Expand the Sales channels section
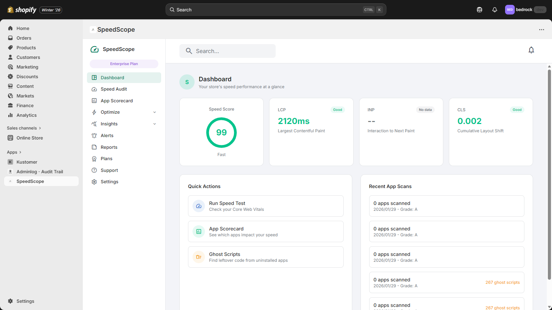 tap(40, 128)
